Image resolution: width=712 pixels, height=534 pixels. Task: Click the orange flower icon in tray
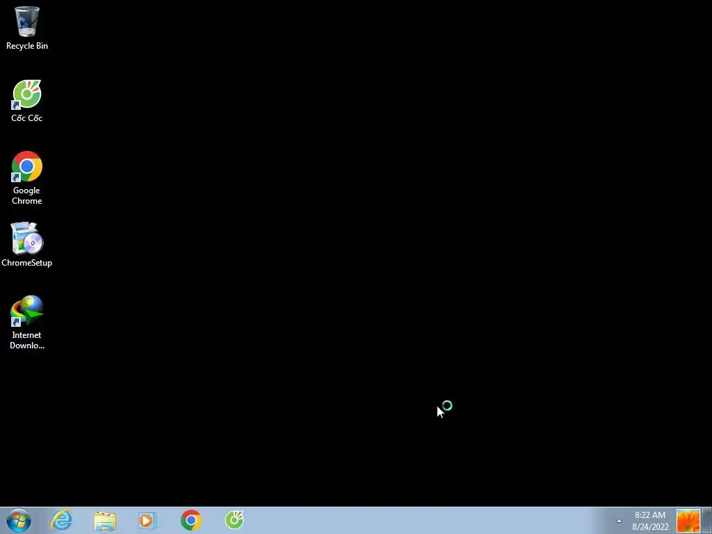[688, 521]
